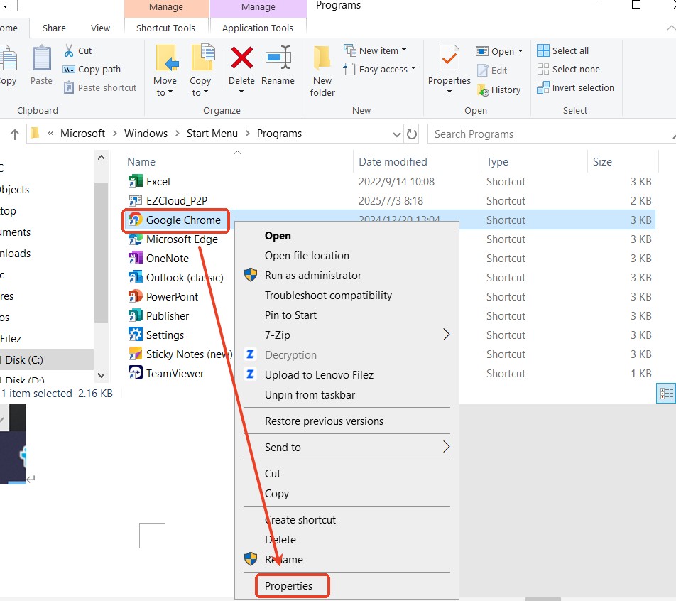This screenshot has height=601, width=676.
Task: Expand the 7-Zip submenu arrow
Action: [x=446, y=335]
